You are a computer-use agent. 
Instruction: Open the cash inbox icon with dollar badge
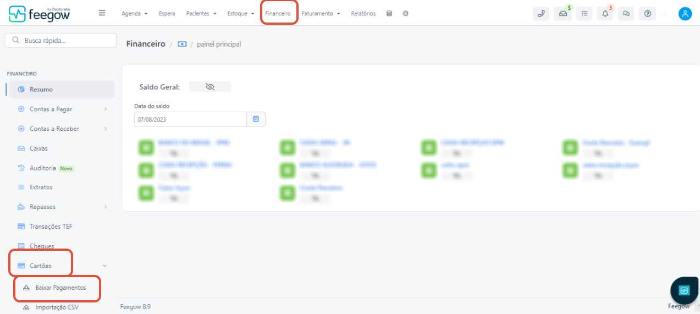coord(563,14)
